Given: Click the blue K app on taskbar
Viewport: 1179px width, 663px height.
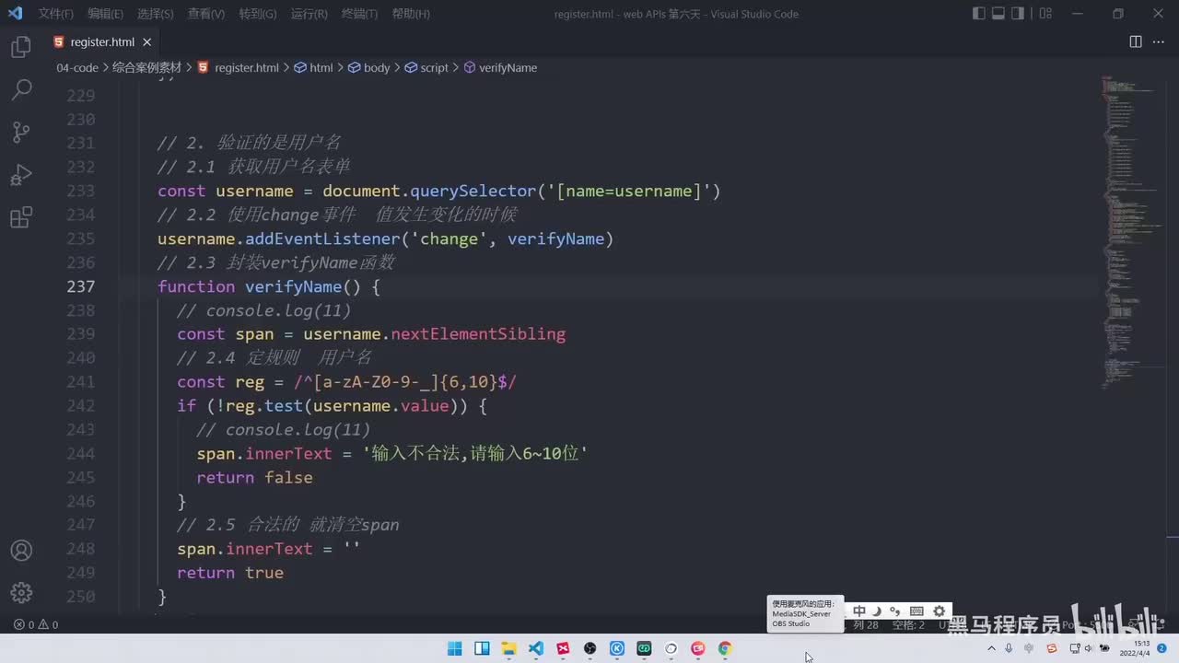Looking at the screenshot, I should [x=617, y=648].
